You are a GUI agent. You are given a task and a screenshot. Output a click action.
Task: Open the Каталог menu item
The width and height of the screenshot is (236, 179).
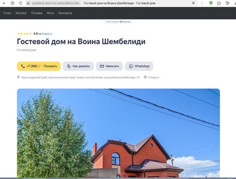(x=21, y=13)
